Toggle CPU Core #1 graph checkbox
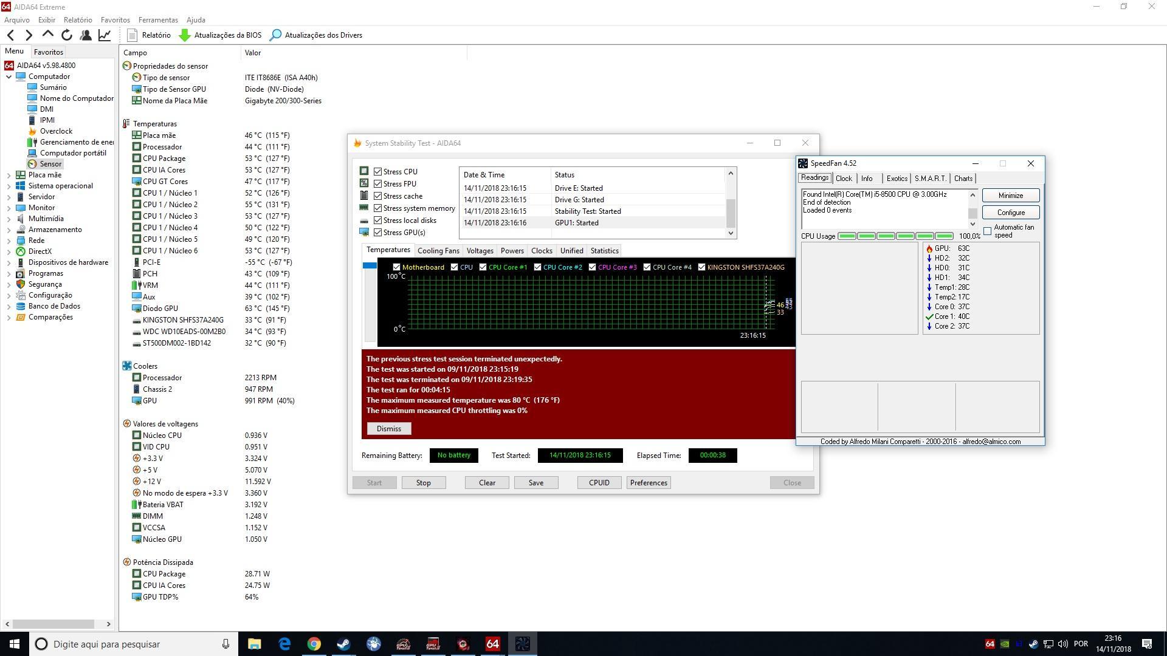1167x656 pixels. point(483,267)
